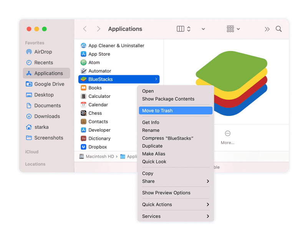Viewport: 308px width, 241px height.
Task: Select the Chess app icon
Action: [83, 113]
